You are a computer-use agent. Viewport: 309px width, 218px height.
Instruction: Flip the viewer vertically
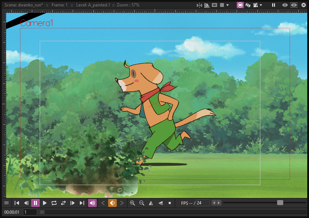click(161, 203)
